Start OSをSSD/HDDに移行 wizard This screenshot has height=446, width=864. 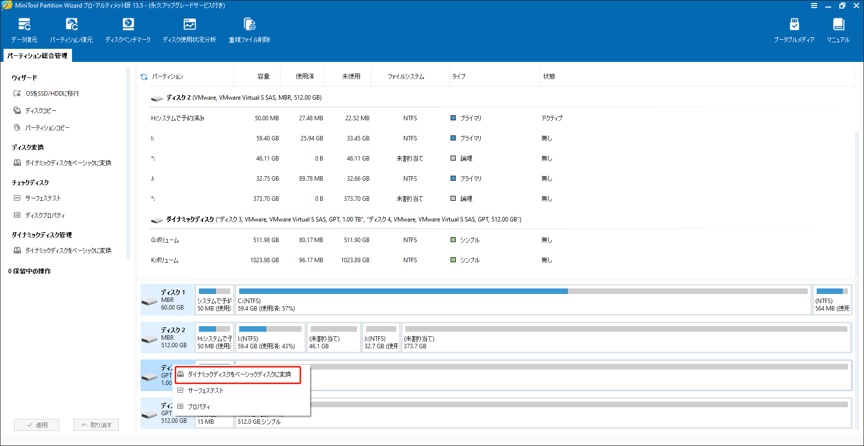tap(46, 94)
